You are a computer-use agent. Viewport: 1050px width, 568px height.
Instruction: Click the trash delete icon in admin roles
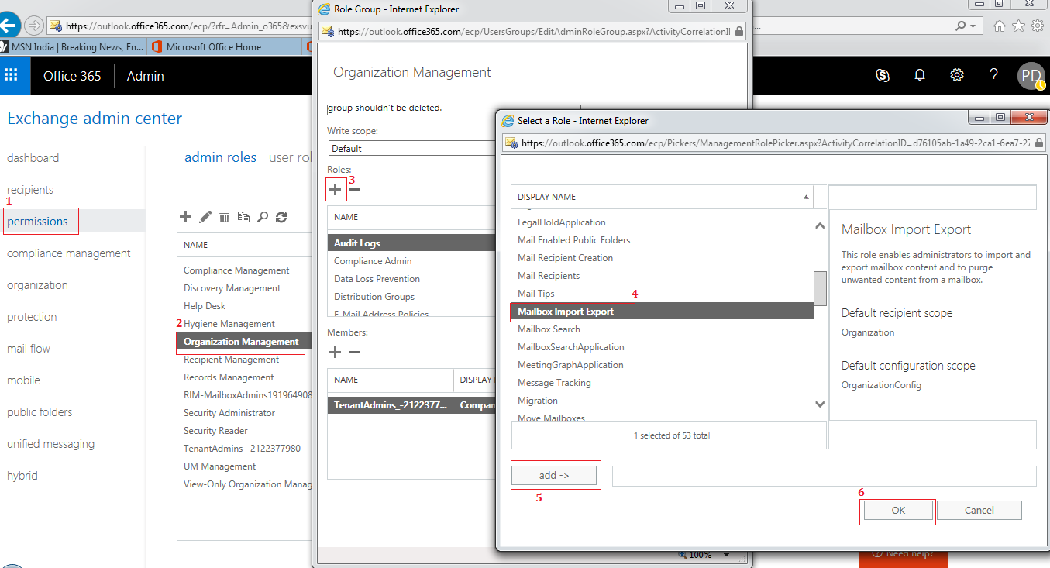(x=224, y=218)
